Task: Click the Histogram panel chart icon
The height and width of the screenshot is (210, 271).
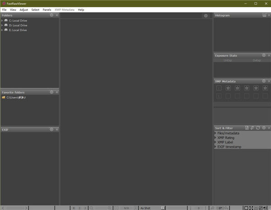Action: point(264,15)
